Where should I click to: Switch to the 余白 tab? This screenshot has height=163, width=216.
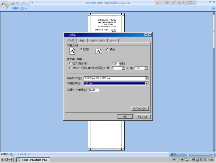(82, 41)
